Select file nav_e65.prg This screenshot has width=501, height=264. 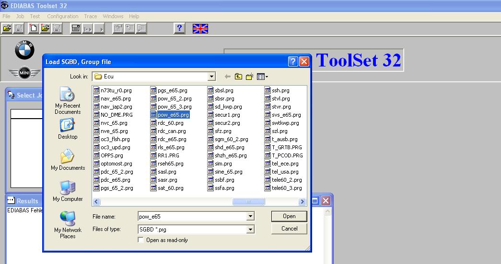pyautogui.click(x=112, y=99)
